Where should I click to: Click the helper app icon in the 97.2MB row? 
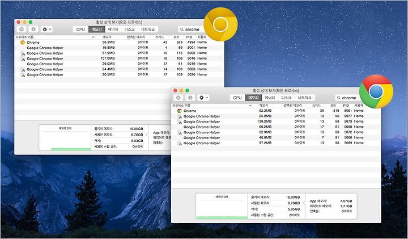pos(180,143)
